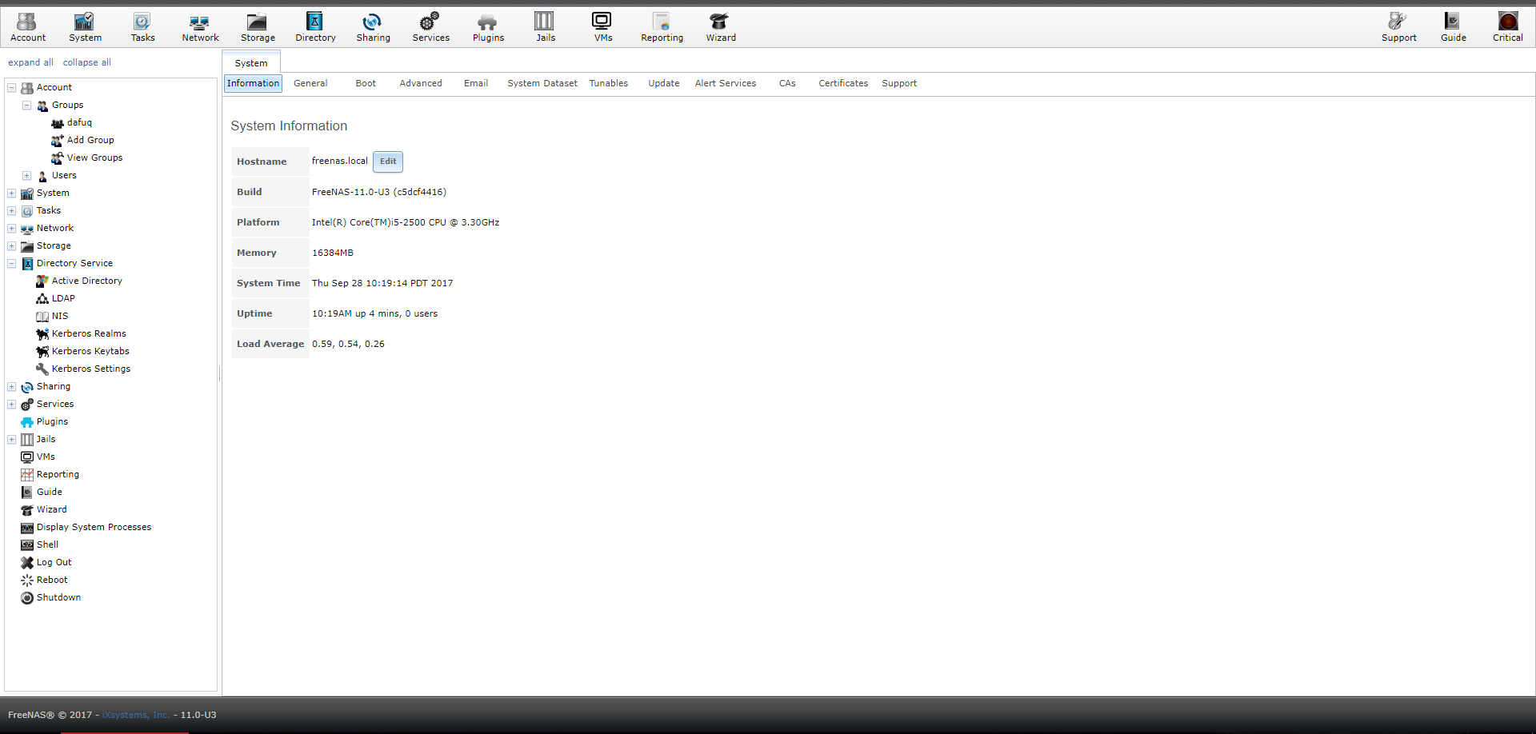Open Kerberos Realms in the sidebar tree
1536x734 pixels.
(x=89, y=334)
